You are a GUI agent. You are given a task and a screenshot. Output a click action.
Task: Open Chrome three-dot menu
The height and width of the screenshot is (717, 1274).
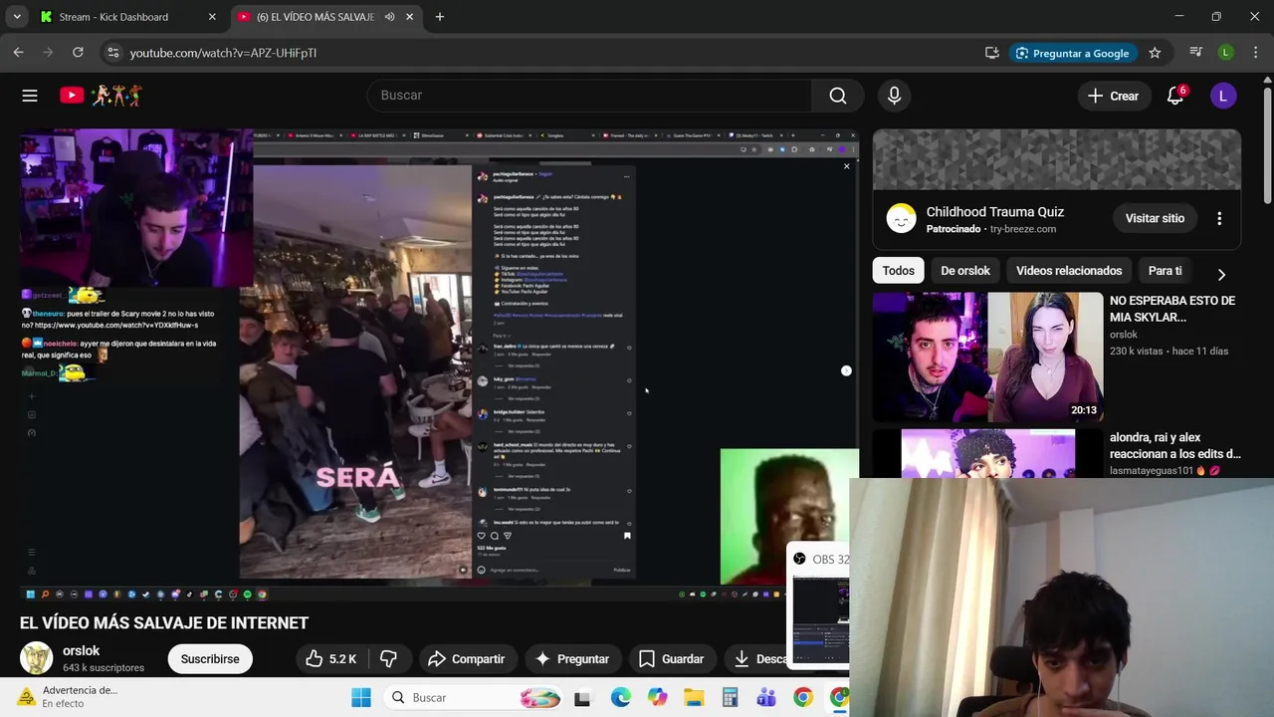(1255, 53)
